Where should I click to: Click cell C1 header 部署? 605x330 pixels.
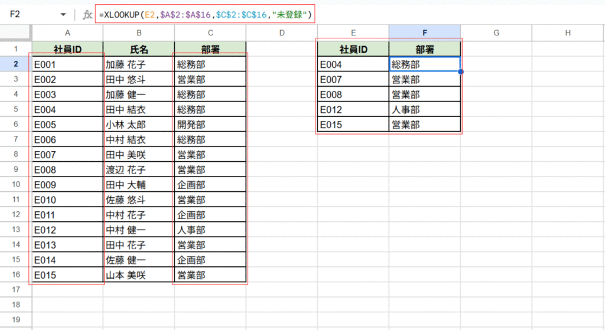point(210,49)
